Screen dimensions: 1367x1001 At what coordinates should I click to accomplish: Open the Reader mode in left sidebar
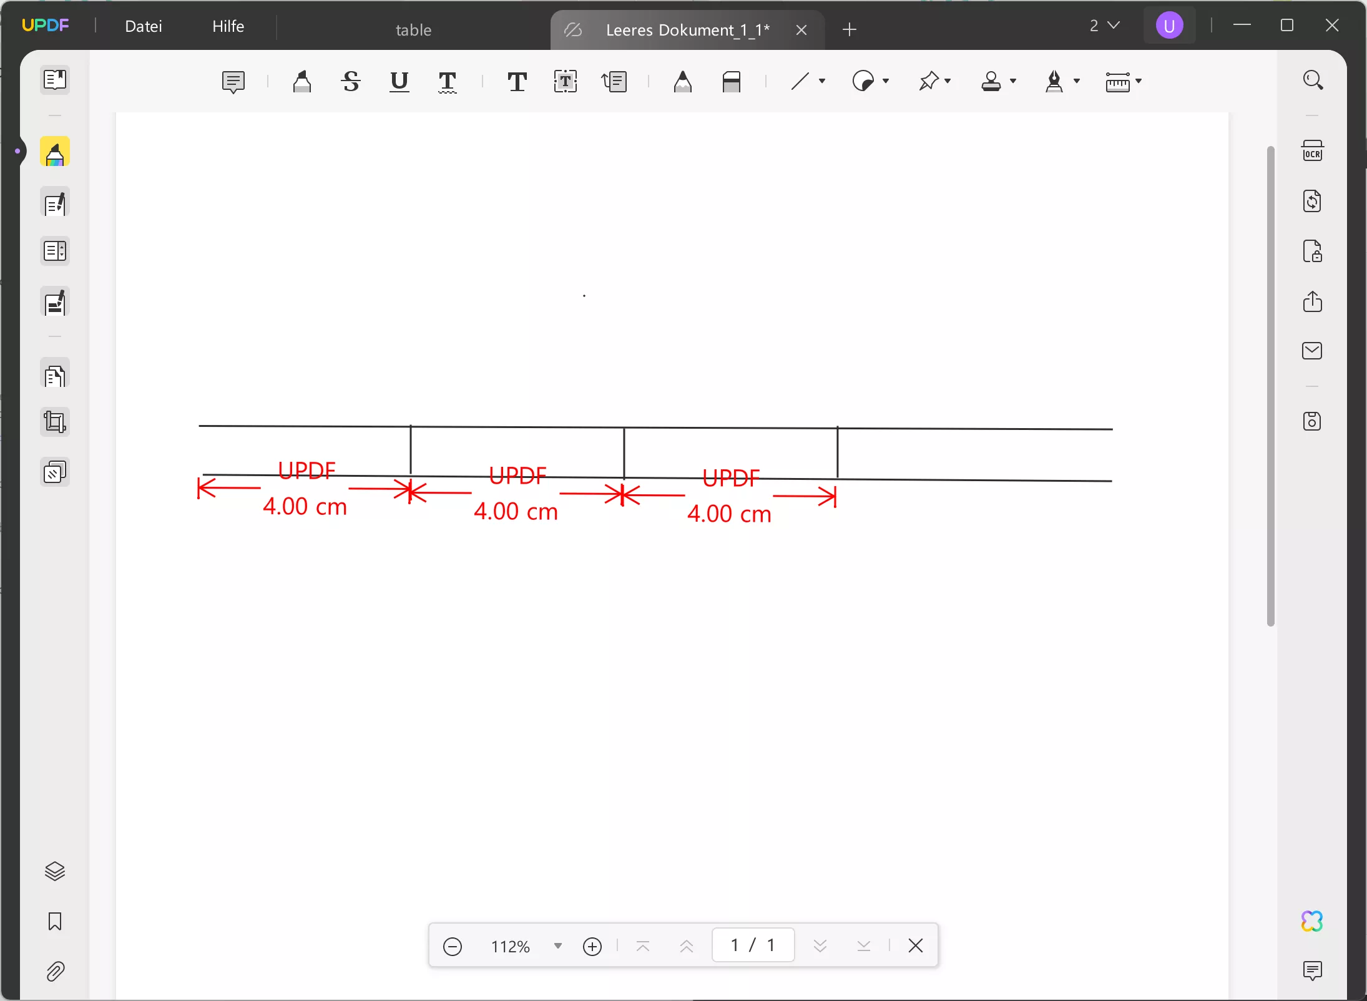pyautogui.click(x=55, y=79)
